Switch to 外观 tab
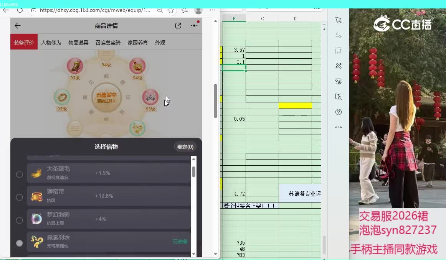446x260 pixels. tap(160, 43)
